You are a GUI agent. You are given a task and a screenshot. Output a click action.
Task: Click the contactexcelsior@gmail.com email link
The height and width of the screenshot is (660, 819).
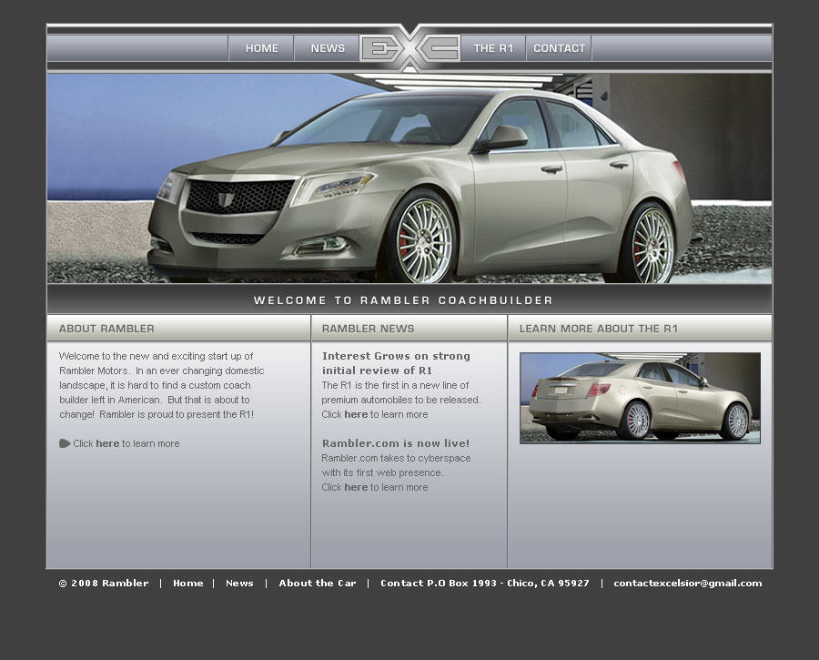[688, 584]
